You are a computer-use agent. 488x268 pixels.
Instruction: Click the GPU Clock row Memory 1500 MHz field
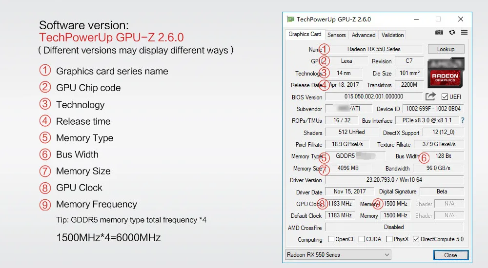pos(395,204)
